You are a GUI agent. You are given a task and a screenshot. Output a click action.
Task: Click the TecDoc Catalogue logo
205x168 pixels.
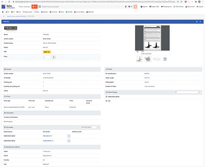pos(8,6)
